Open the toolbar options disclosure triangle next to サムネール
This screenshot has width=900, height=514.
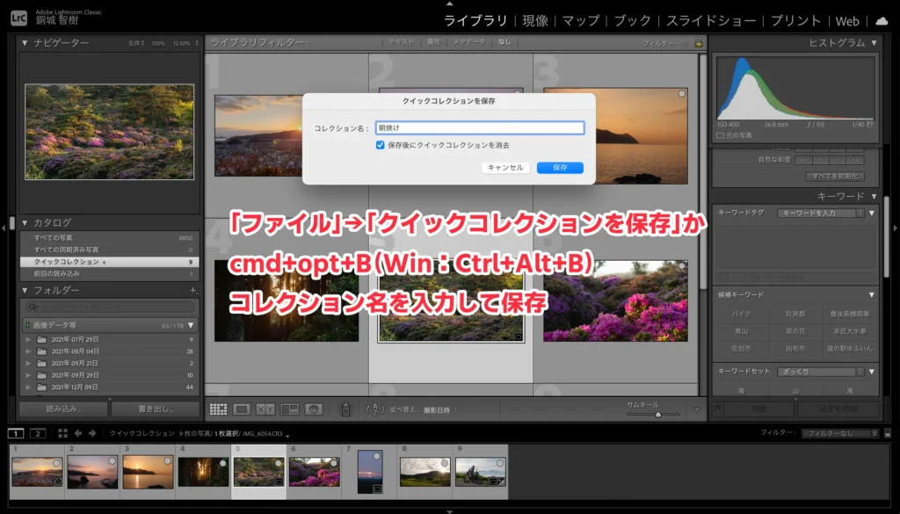(x=696, y=408)
